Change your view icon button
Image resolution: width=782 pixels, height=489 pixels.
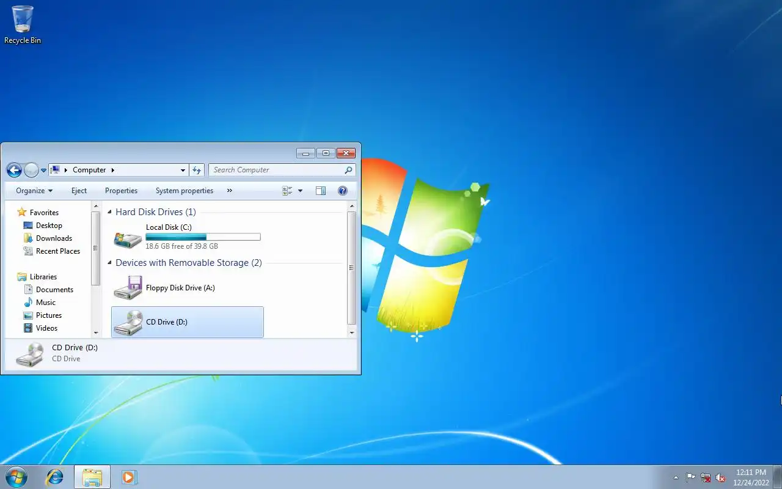tap(287, 191)
